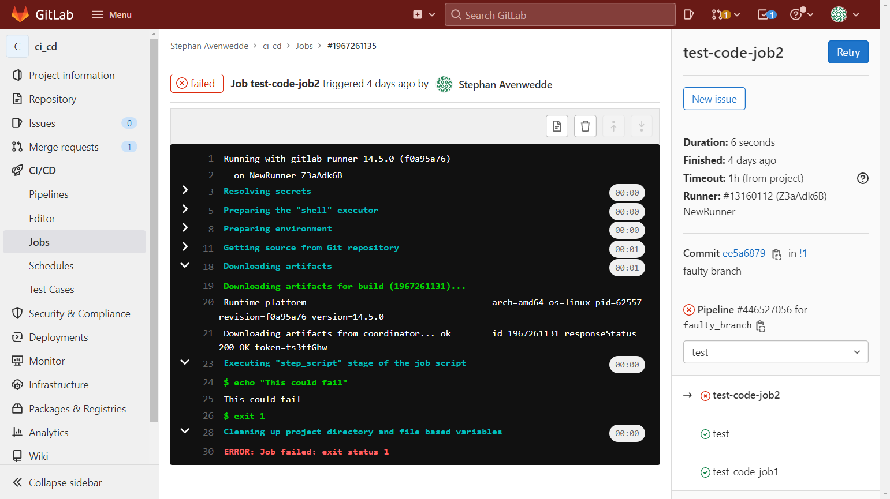The height and width of the screenshot is (499, 890).
Task: Open the raw job log view
Action: tap(557, 126)
